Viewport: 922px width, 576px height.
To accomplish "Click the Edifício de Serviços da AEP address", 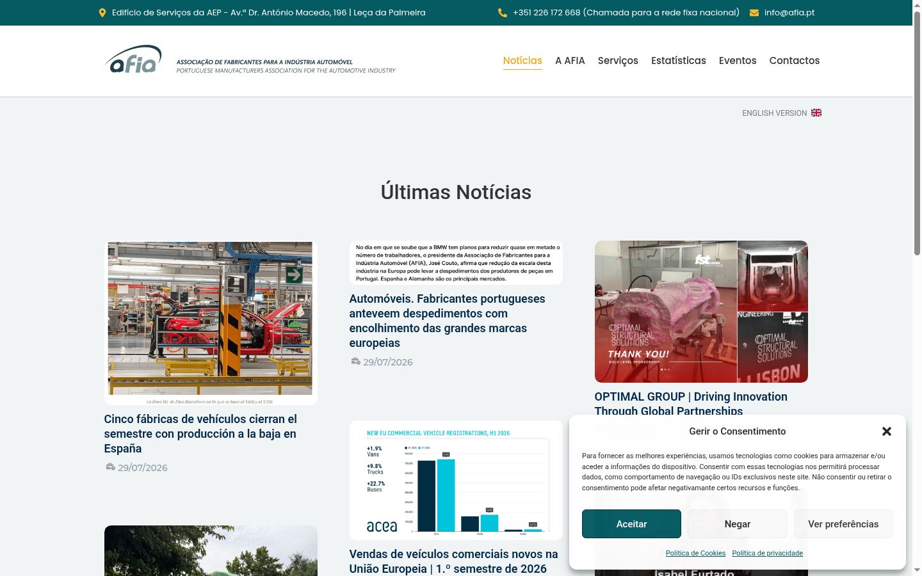I will (269, 13).
